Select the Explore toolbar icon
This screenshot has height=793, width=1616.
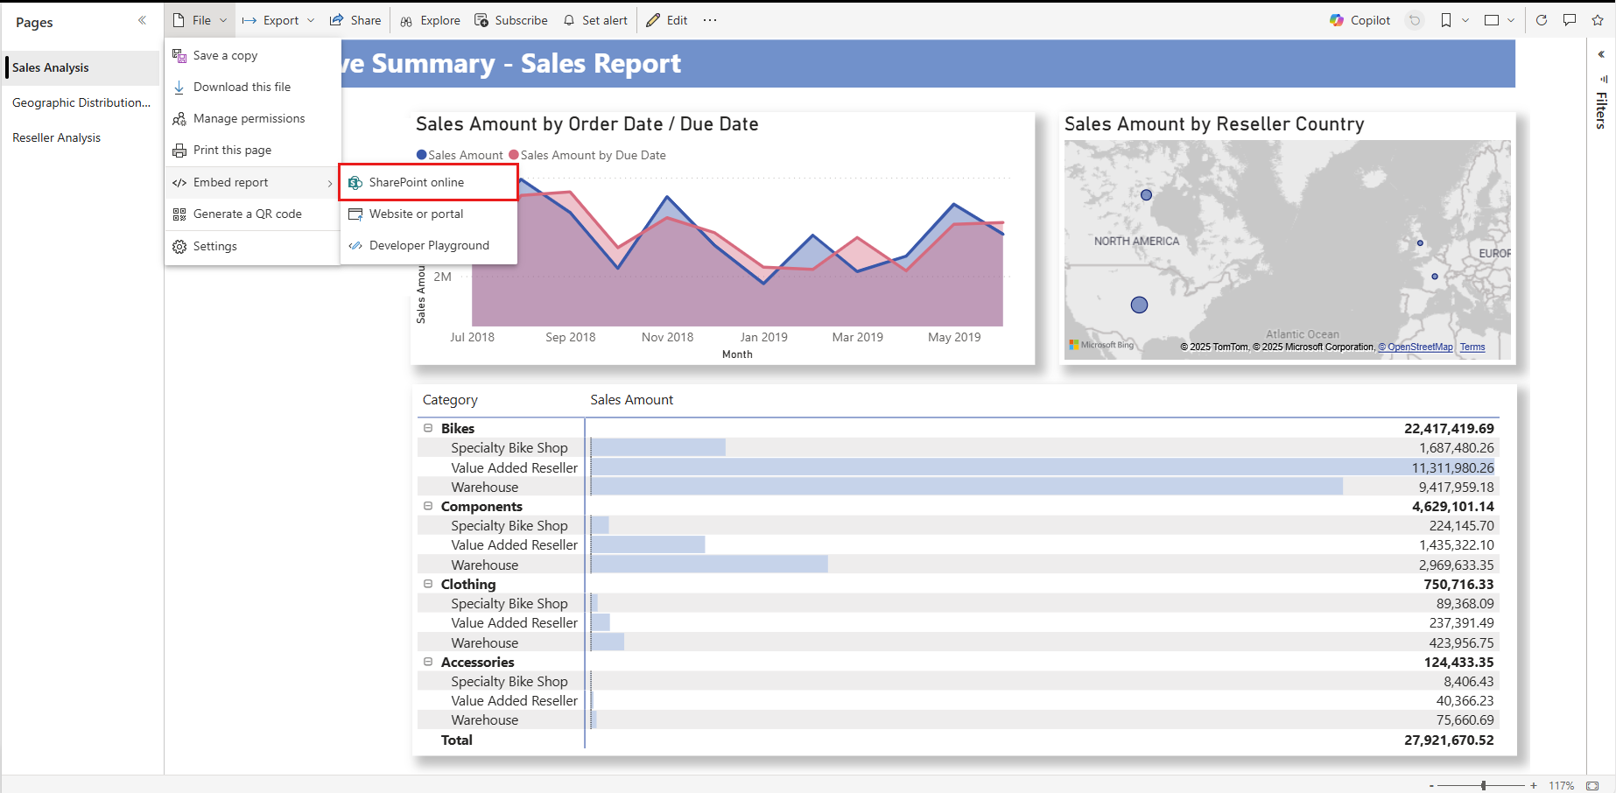[x=430, y=19]
